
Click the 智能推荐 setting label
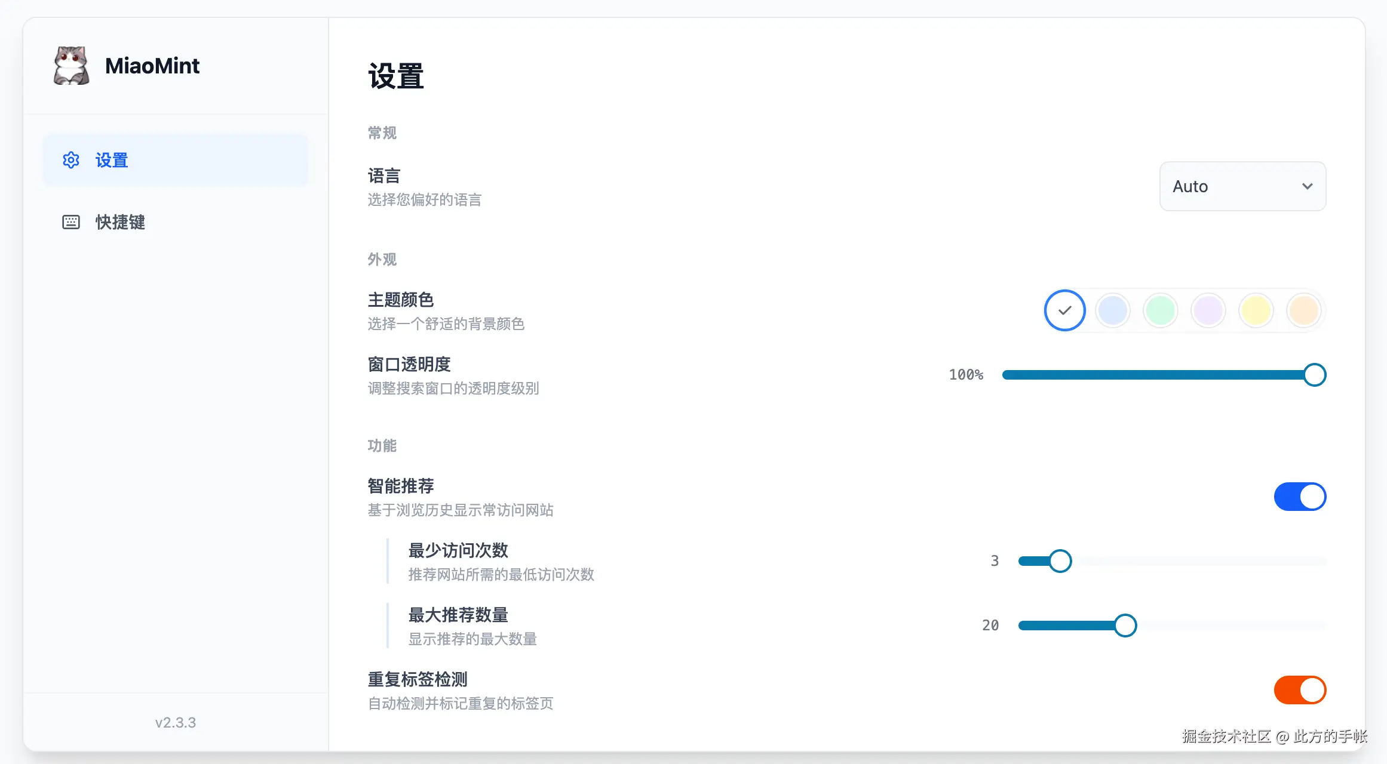pyautogui.click(x=401, y=486)
